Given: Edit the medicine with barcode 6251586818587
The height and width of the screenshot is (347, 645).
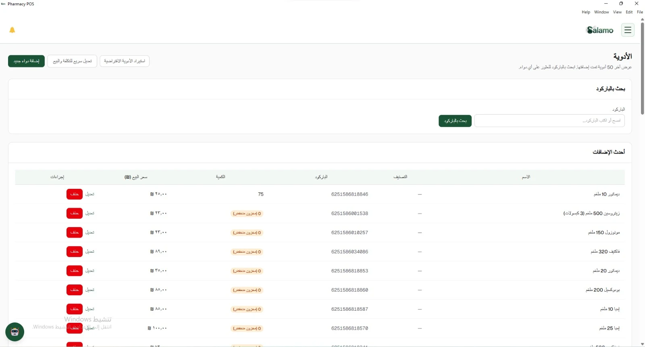Looking at the screenshot, I should (x=90, y=309).
